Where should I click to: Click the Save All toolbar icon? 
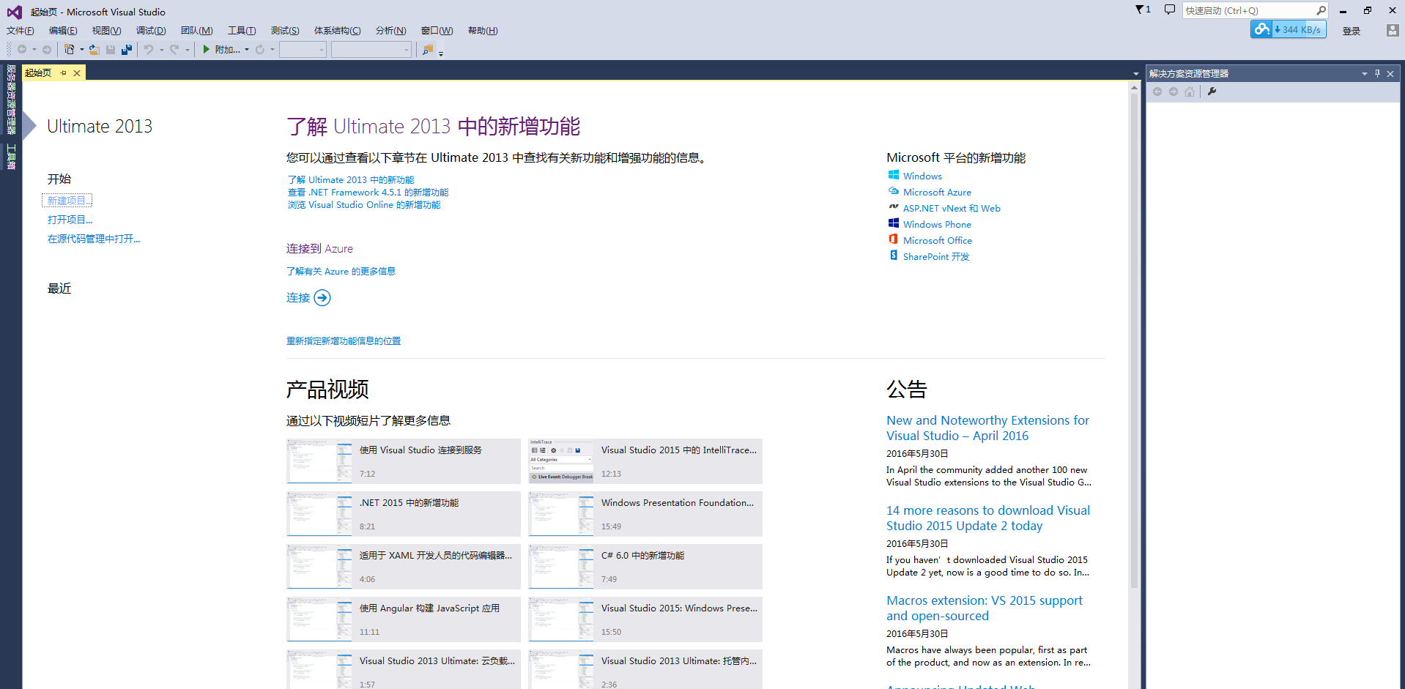click(127, 50)
